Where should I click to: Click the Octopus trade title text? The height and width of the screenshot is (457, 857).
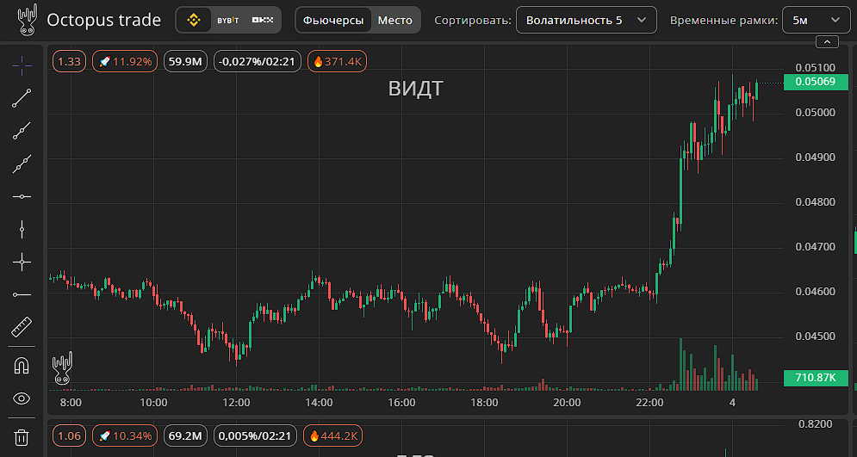(104, 21)
